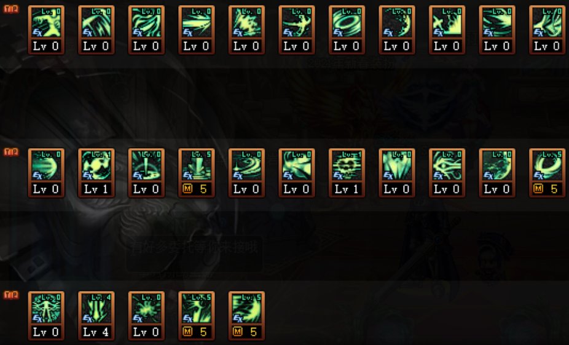The width and height of the screenshot is (569, 345).
Task: Choose the upward flame slash M 5 skill
Action: coord(196,309)
